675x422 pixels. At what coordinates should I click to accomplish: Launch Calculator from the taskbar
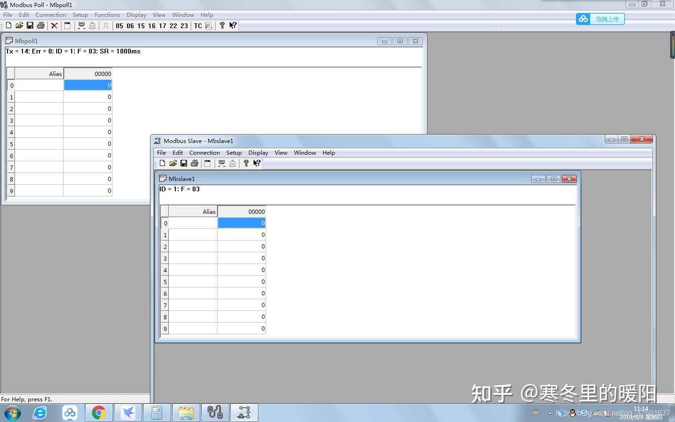157,413
